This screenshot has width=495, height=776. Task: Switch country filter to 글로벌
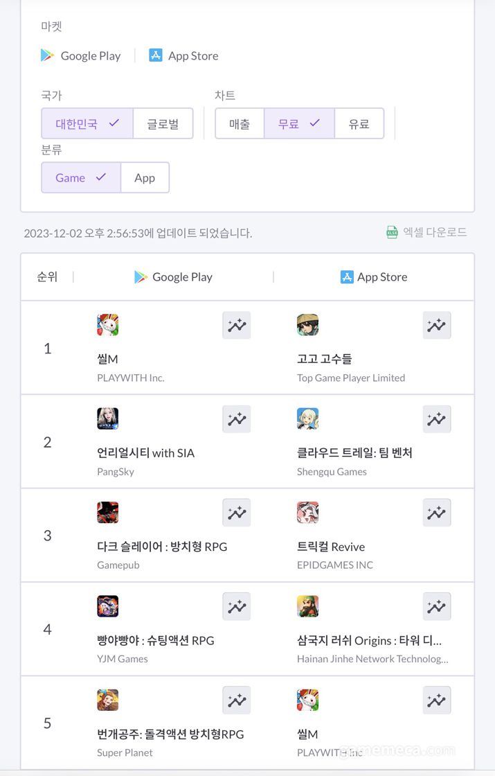(x=163, y=124)
